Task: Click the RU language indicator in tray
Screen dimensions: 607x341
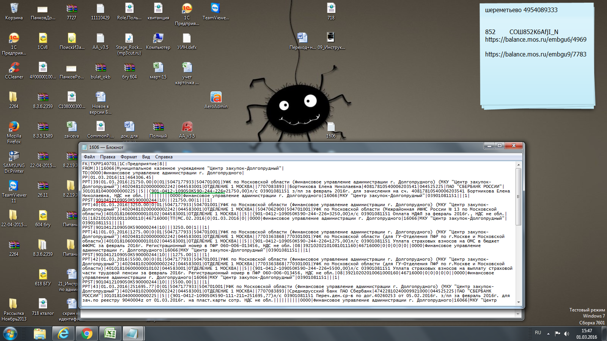Action: click(x=538, y=333)
